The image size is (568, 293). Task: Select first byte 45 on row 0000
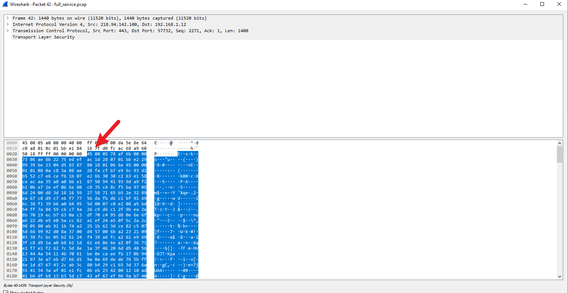click(25, 143)
